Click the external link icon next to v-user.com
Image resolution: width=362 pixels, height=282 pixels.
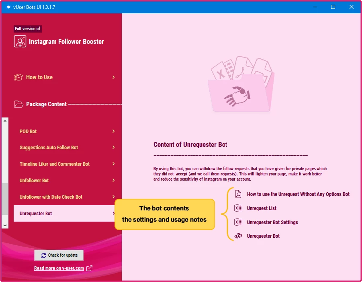tap(89, 268)
